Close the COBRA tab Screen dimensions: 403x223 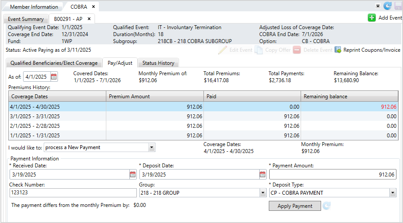(94, 7)
